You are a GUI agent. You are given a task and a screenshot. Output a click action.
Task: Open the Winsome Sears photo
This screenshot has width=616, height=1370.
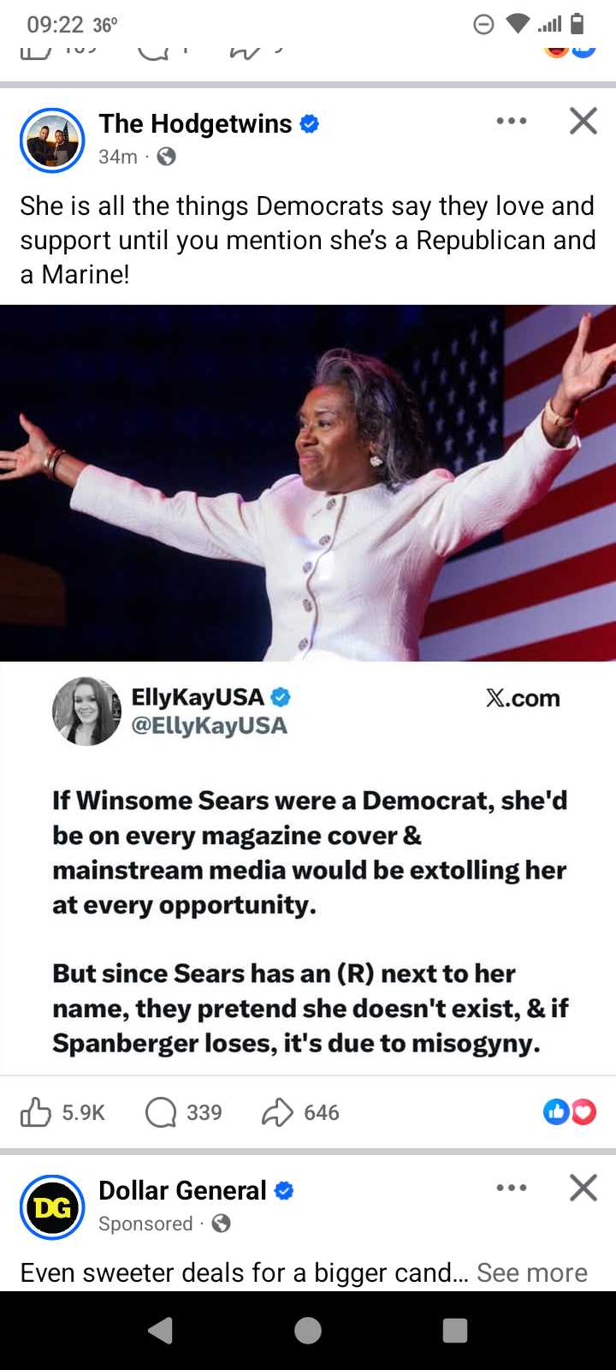coord(308,483)
